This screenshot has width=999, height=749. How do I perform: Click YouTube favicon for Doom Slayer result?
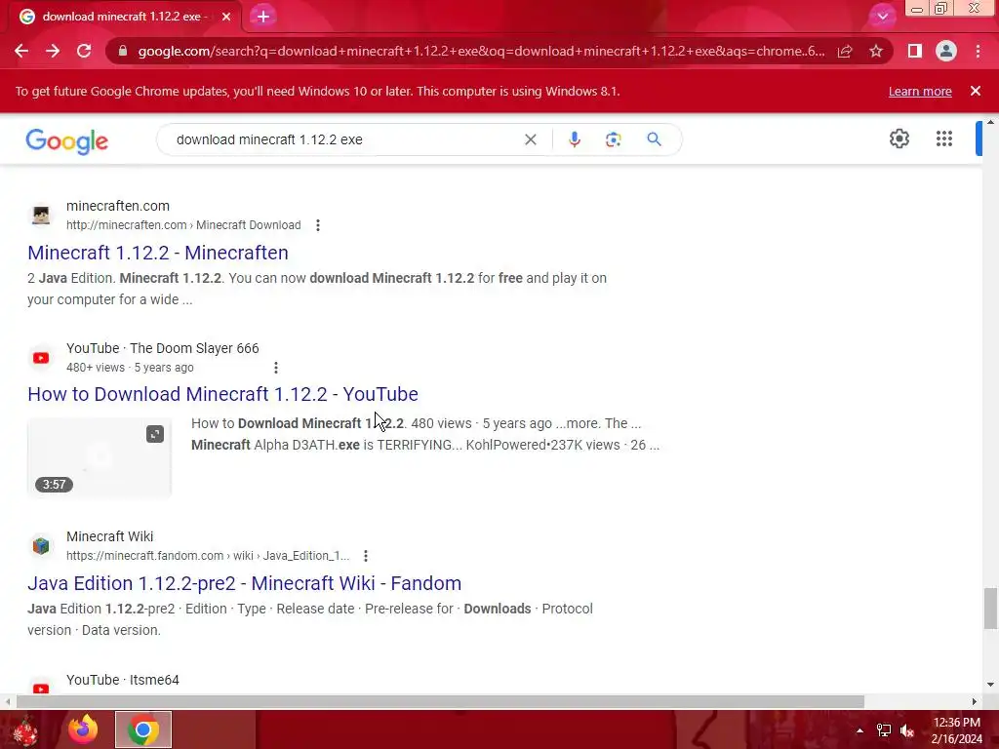41,358
